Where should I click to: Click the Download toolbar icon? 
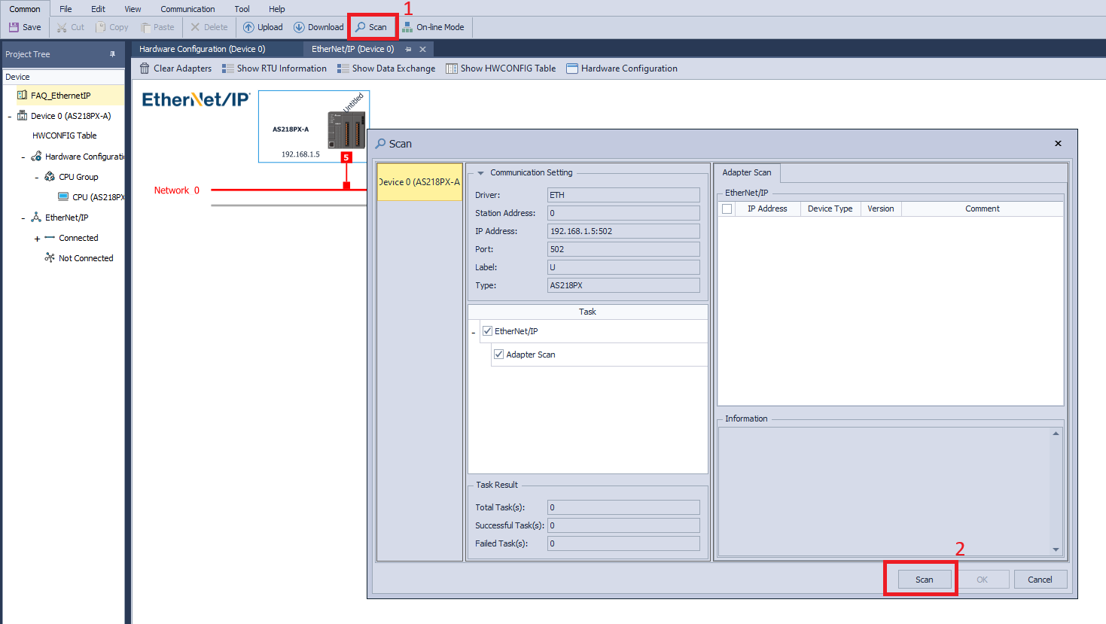pyautogui.click(x=299, y=27)
